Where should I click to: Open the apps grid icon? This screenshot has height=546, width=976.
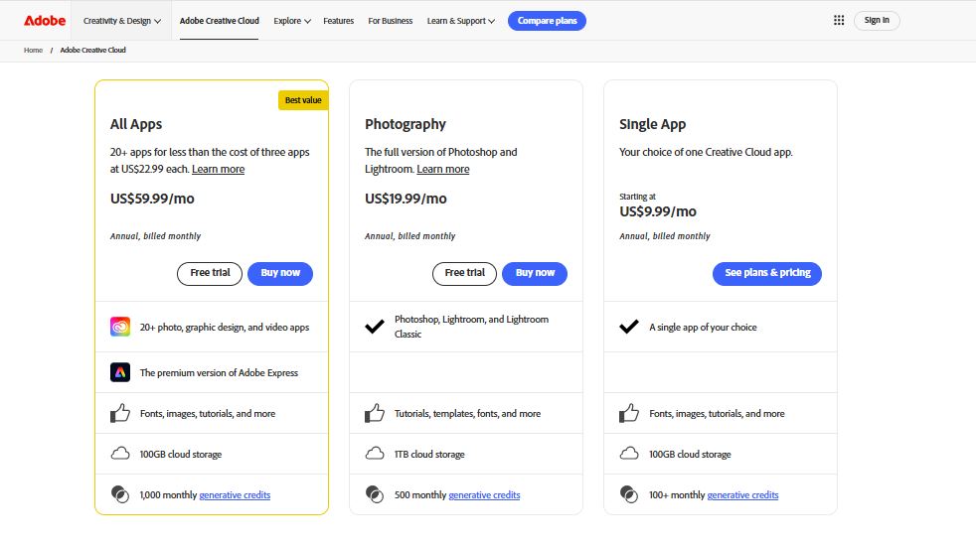coord(839,21)
